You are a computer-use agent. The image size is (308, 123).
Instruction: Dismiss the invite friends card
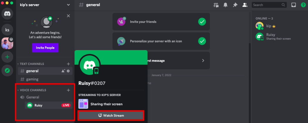coord(68,16)
